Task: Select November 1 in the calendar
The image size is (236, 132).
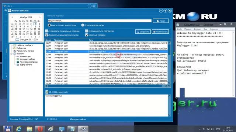Action: pos(35,24)
